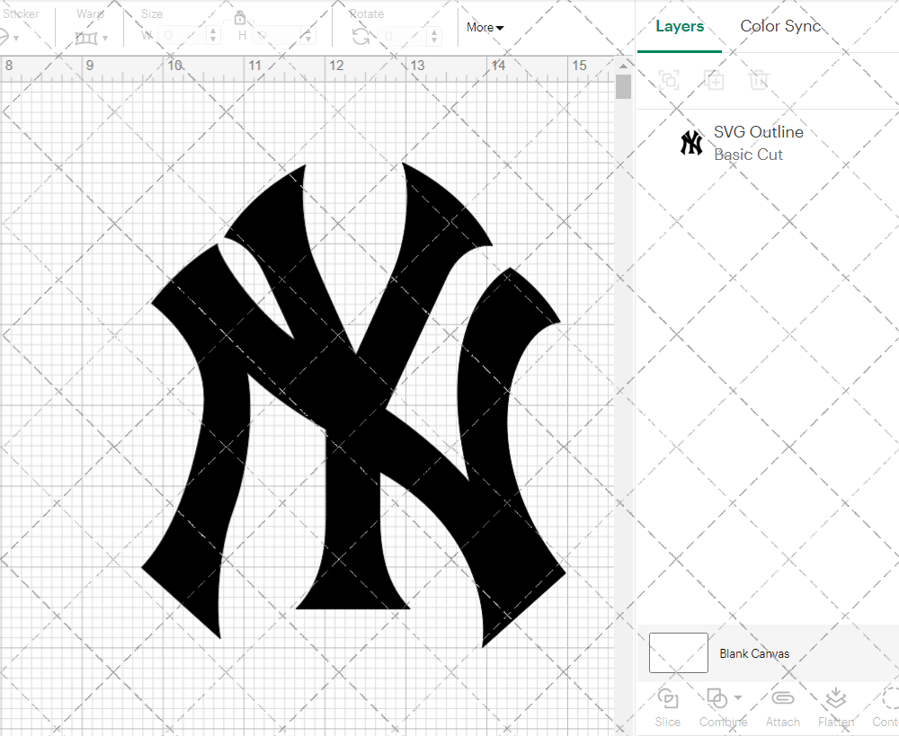The height and width of the screenshot is (736, 899).
Task: Click the Flatten icon
Action: click(835, 698)
